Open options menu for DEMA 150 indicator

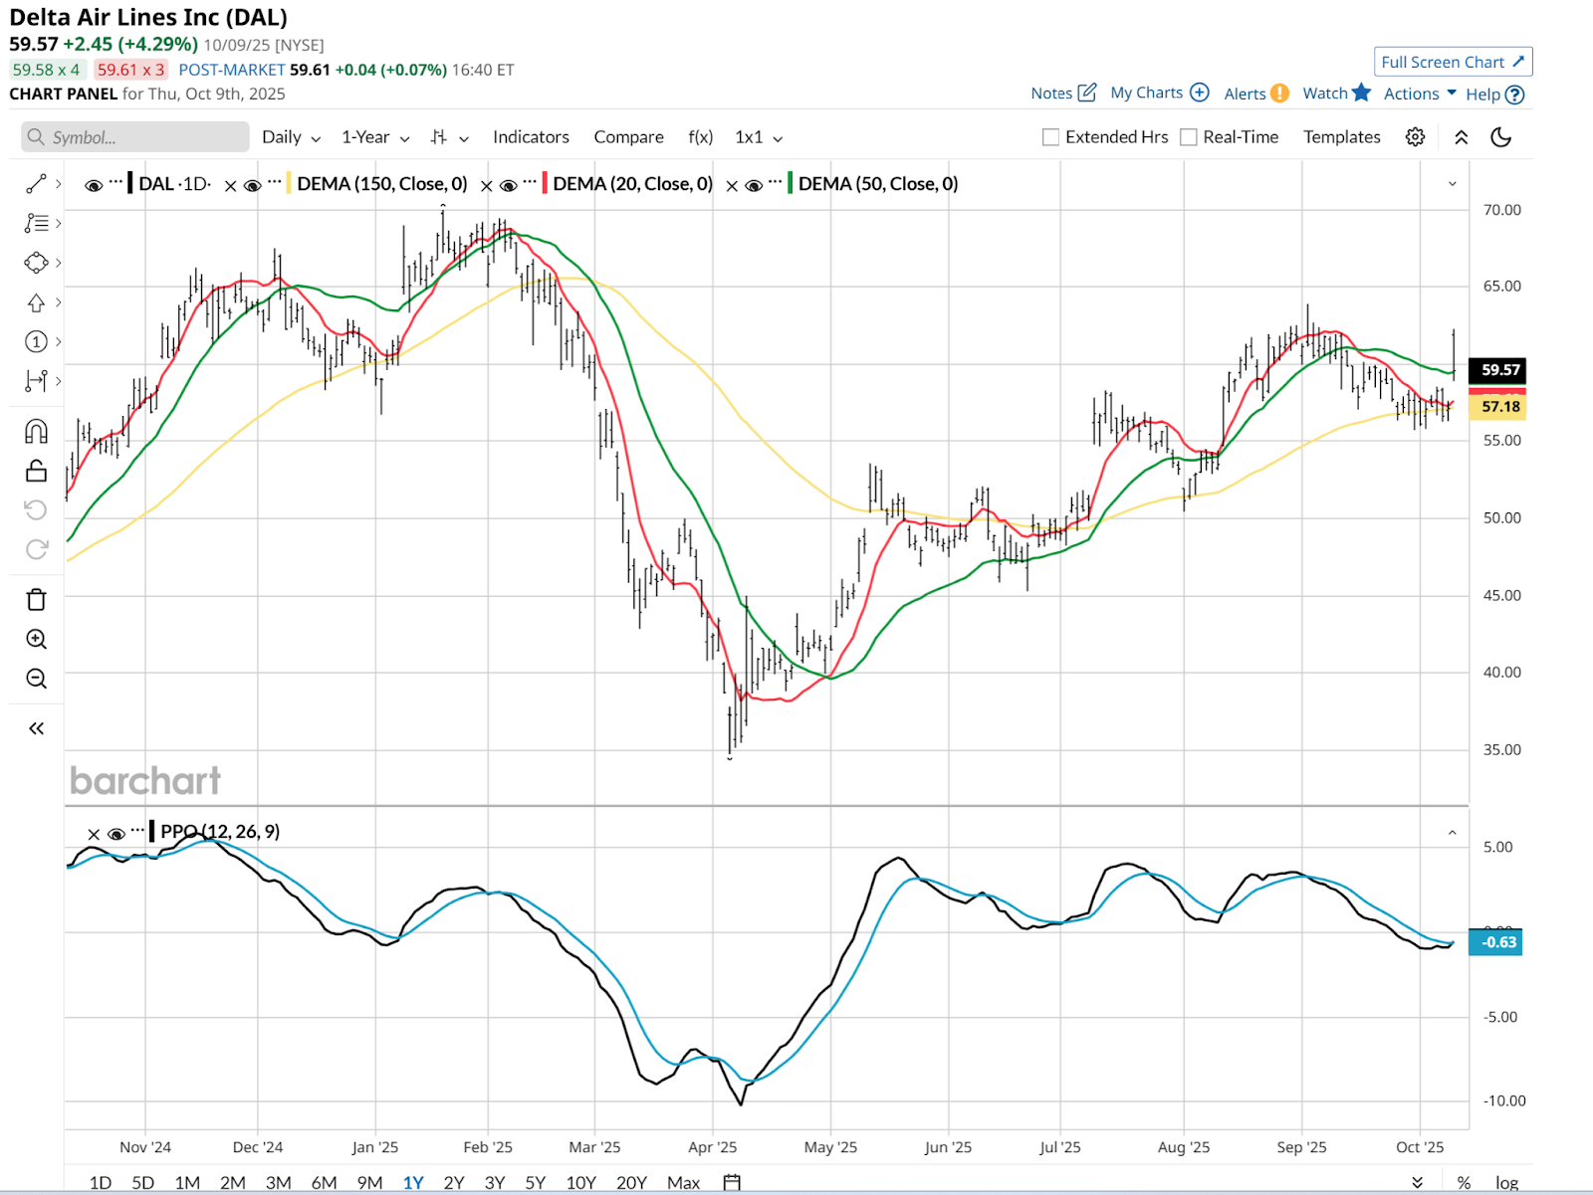tap(274, 182)
